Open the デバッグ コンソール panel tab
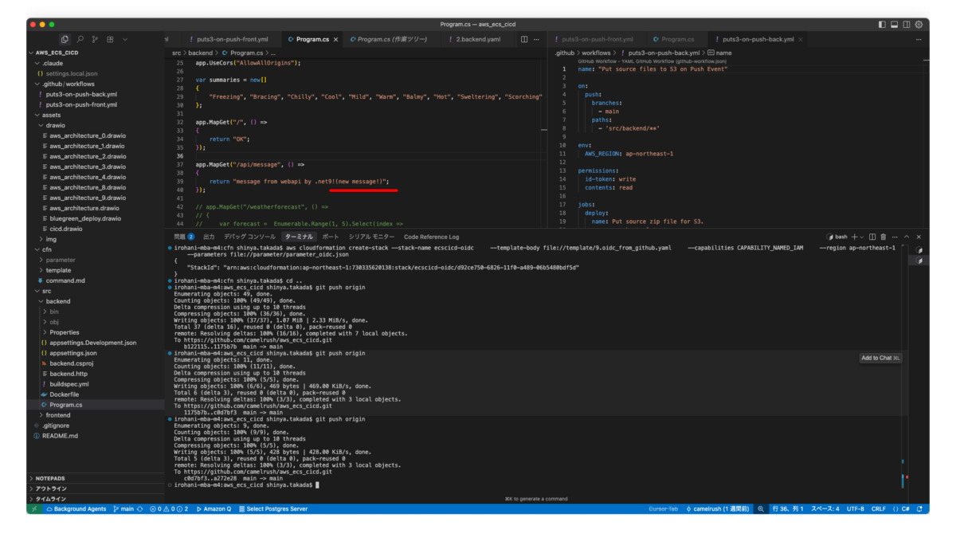956x549 pixels. click(249, 237)
